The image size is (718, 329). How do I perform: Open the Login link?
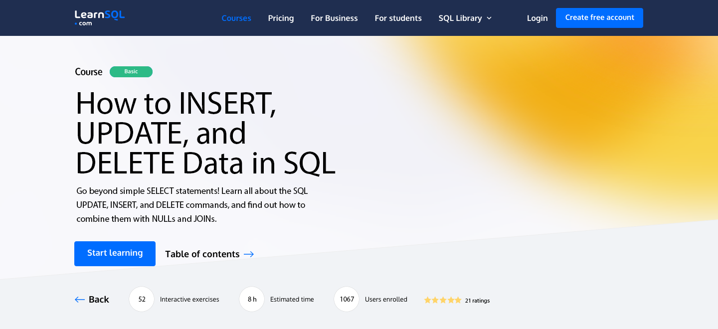pos(537,18)
